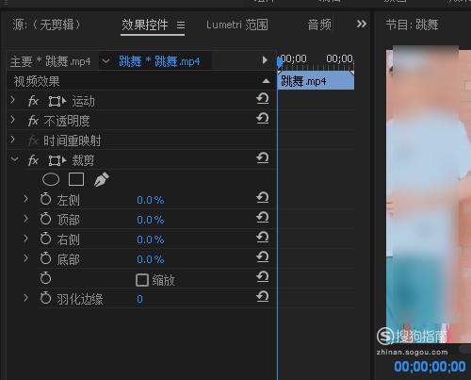
Task: Toggle animation stopwatch for 左侧
Action: tap(45, 199)
